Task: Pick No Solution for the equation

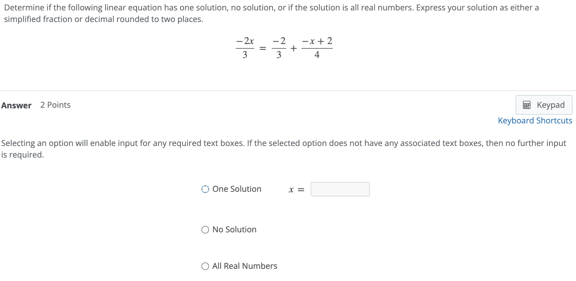Action: tap(205, 229)
